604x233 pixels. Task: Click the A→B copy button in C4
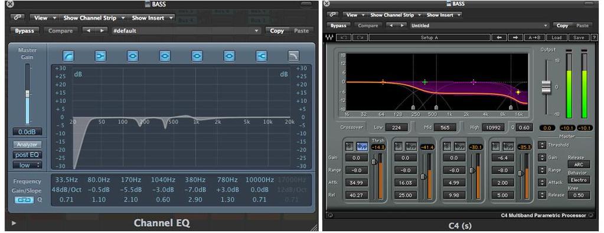click(x=534, y=38)
